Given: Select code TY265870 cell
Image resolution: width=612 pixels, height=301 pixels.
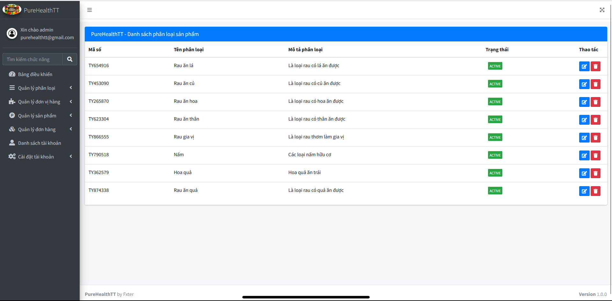Looking at the screenshot, I should pyautogui.click(x=99, y=101).
